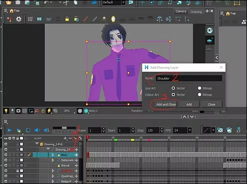Collapse the right panel with the arrow handle
The height and width of the screenshot is (184, 247).
(x=216, y=57)
